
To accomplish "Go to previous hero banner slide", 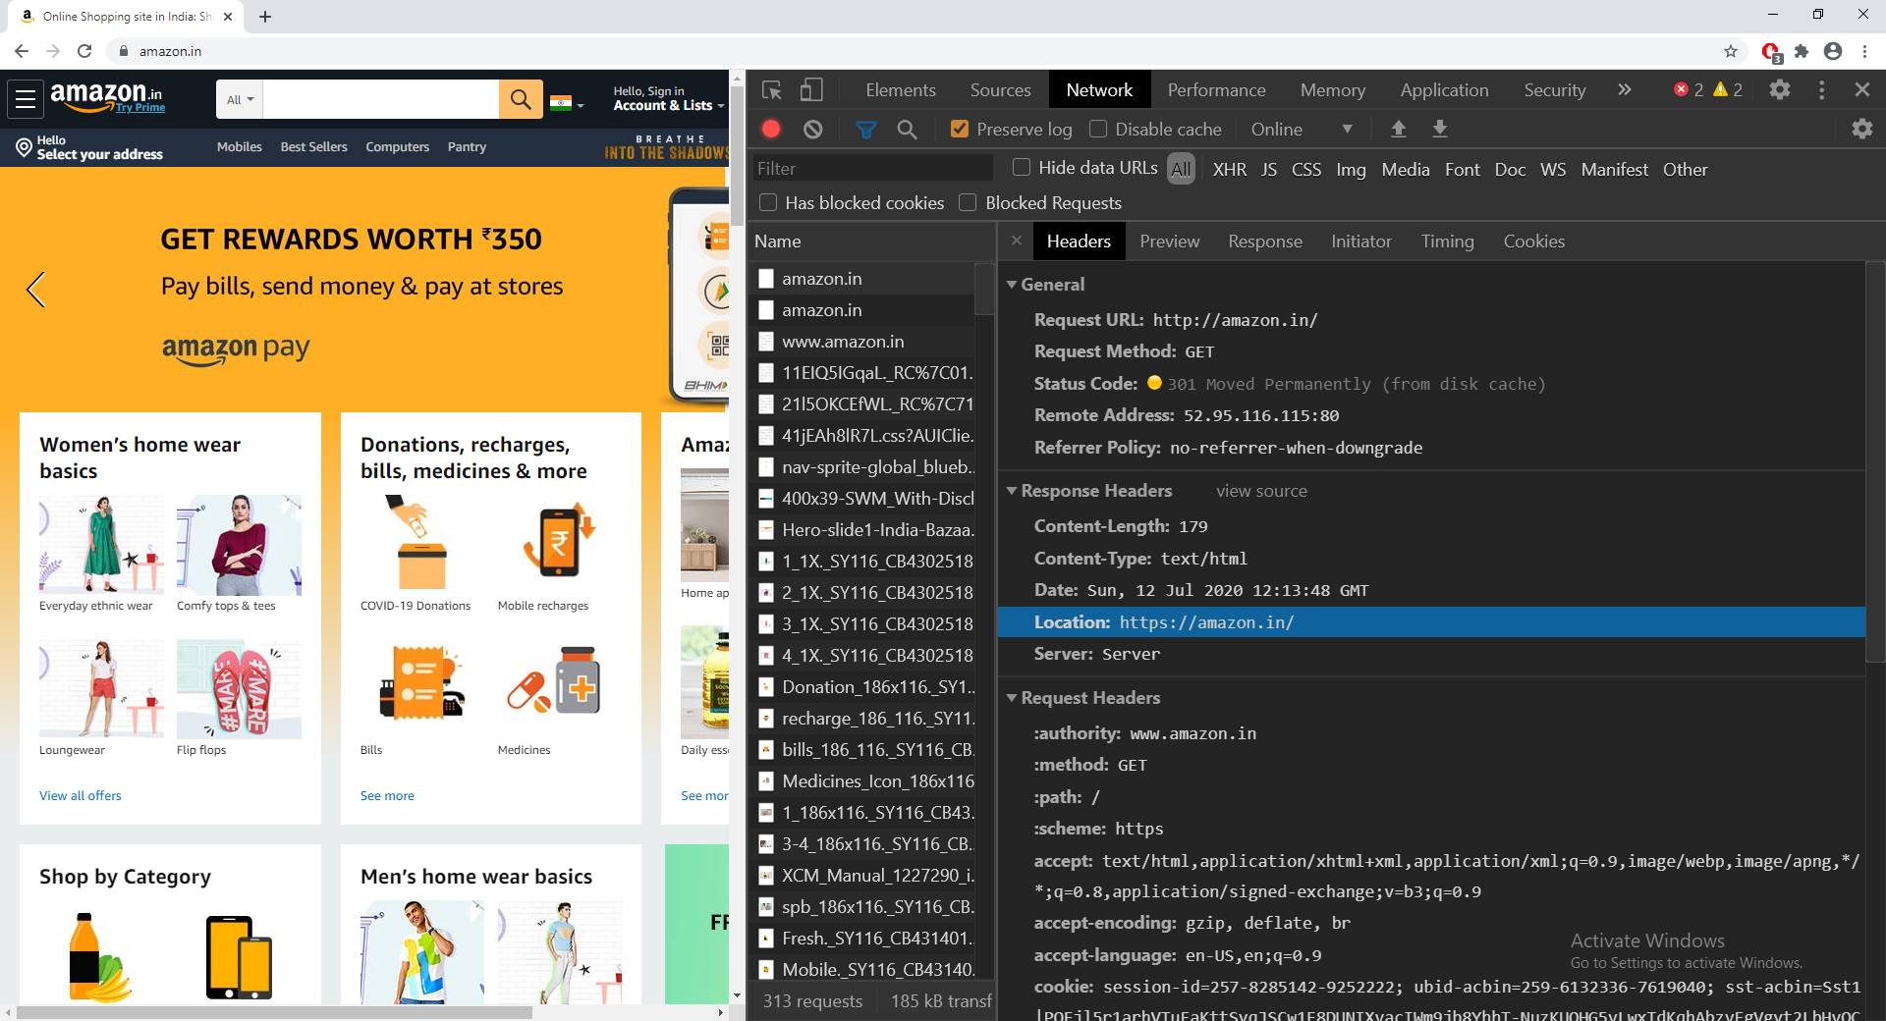I will click(36, 290).
